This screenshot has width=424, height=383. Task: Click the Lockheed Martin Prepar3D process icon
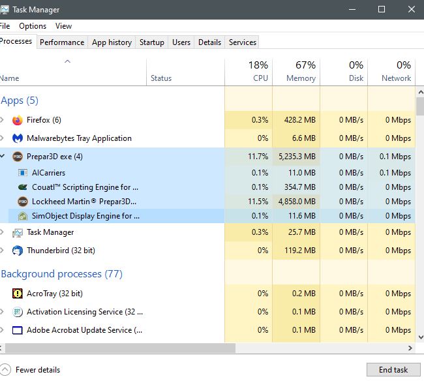click(23, 202)
